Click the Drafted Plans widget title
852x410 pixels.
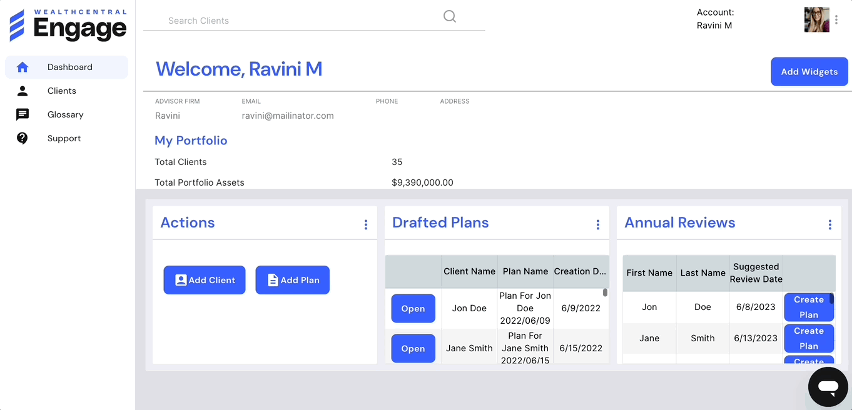coord(440,222)
